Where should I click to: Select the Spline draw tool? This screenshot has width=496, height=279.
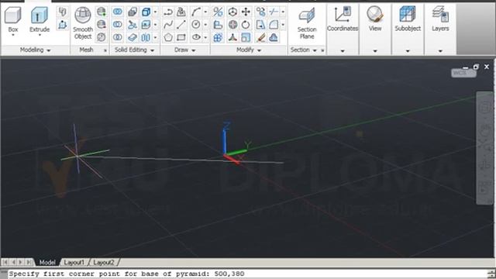point(168,25)
